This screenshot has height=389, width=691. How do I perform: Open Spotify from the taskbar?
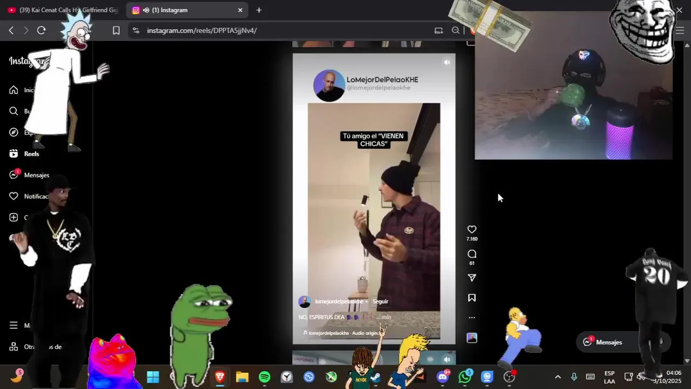pos(264,377)
